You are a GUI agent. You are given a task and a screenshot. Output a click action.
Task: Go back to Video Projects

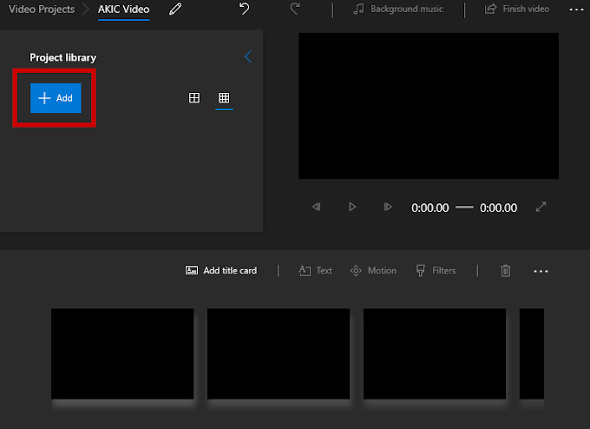(x=42, y=10)
